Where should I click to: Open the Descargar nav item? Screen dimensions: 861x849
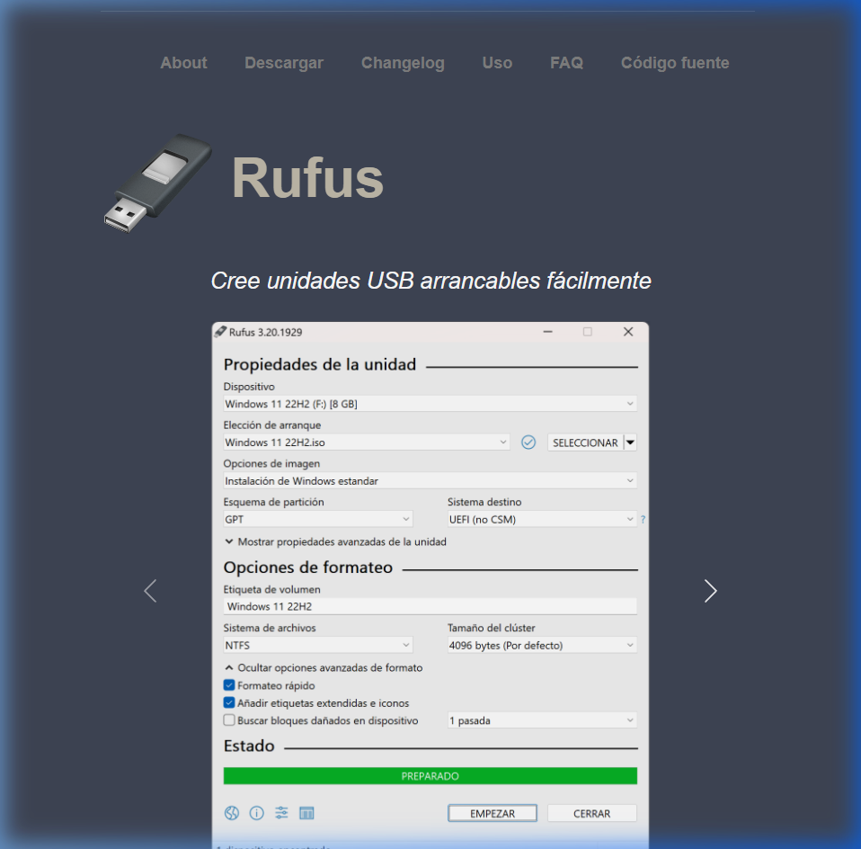[284, 63]
